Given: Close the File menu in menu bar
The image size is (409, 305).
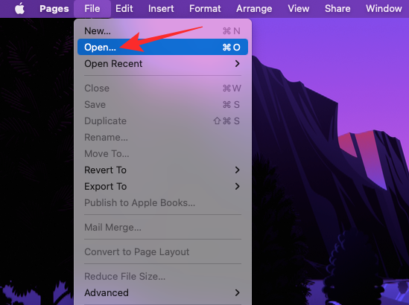Looking at the screenshot, I should 92,9.
